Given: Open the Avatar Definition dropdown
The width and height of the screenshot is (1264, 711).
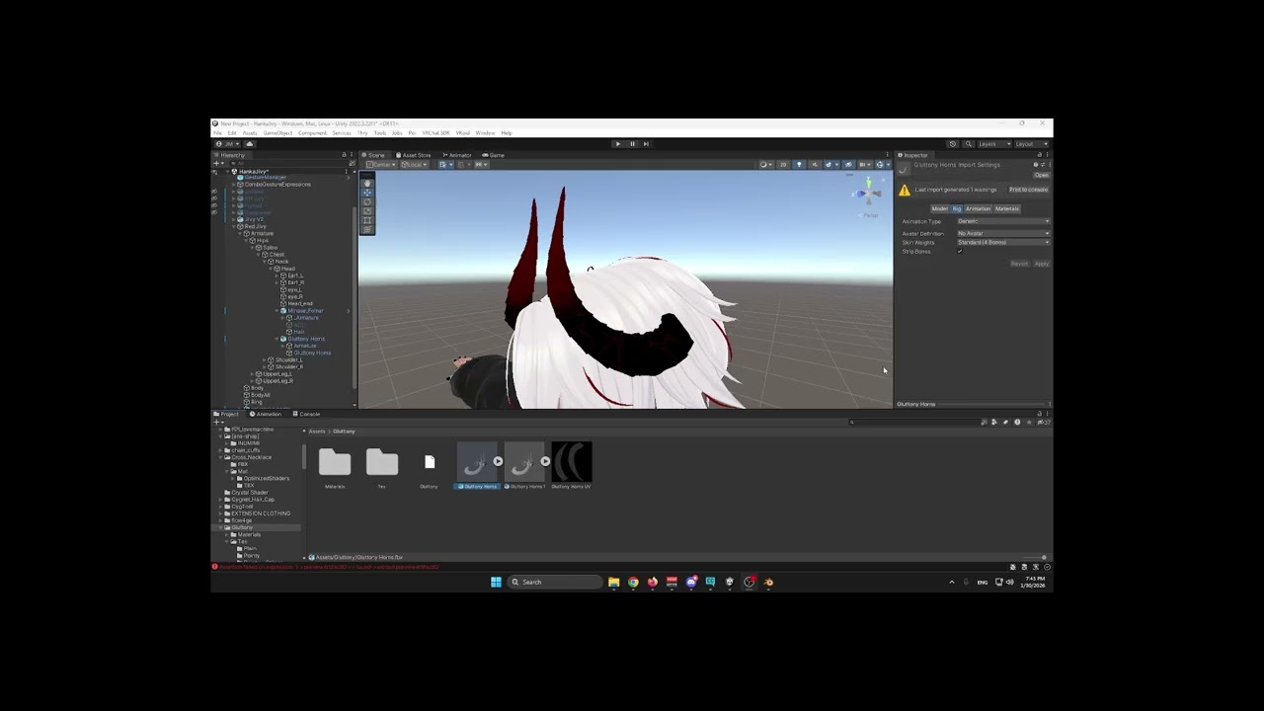Looking at the screenshot, I should pos(1003,234).
